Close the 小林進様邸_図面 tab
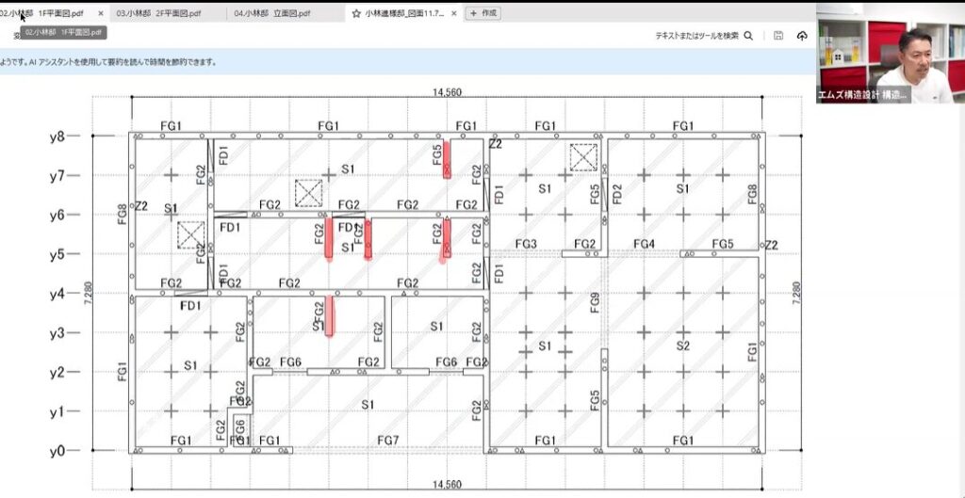 point(452,13)
